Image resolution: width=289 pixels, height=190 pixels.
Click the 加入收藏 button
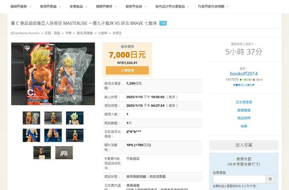pos(244,145)
